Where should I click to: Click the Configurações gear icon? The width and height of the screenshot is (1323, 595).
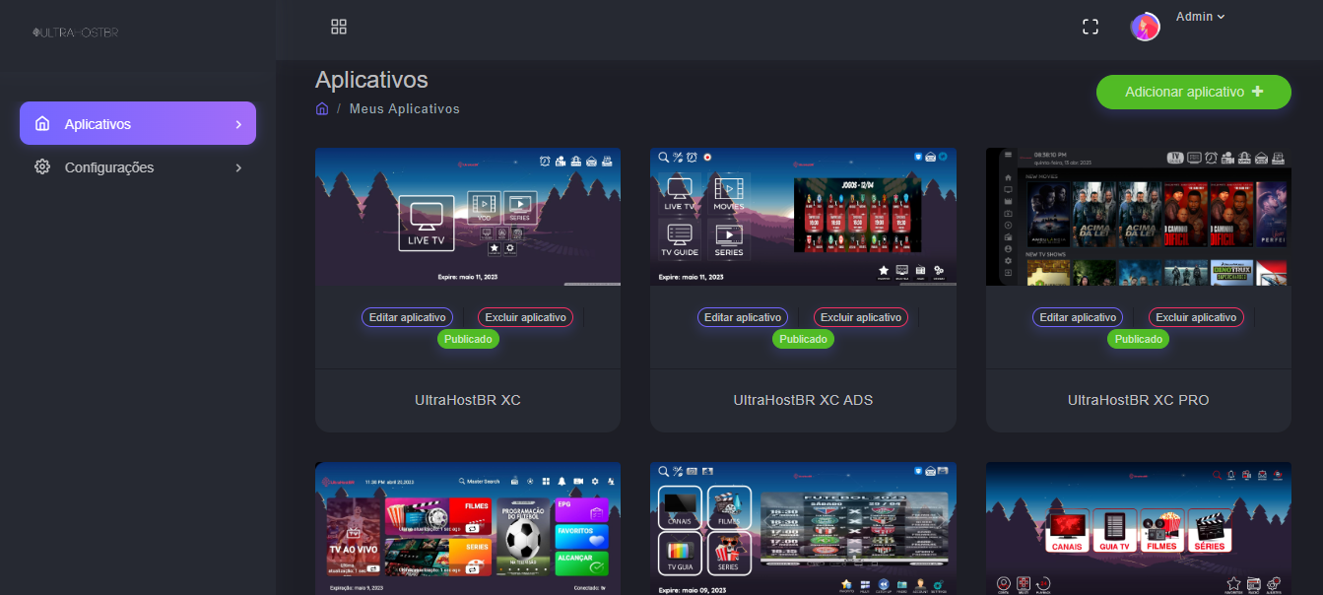pos(42,167)
